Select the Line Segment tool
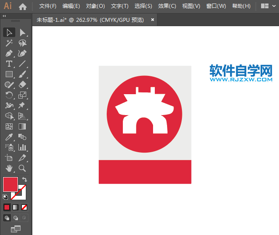Viewport: 279px width, 235px height. pos(22,64)
